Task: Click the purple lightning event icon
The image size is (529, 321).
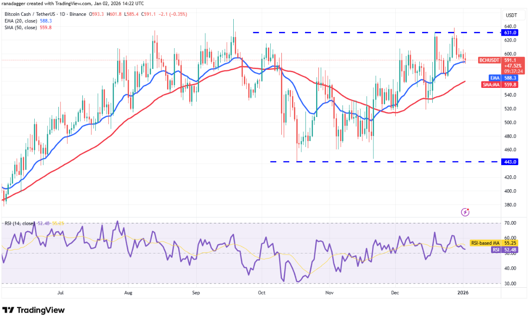Action: [x=465, y=212]
